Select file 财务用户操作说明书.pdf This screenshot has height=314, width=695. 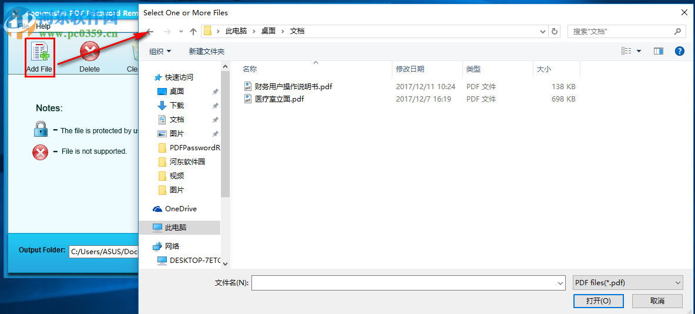[x=293, y=87]
